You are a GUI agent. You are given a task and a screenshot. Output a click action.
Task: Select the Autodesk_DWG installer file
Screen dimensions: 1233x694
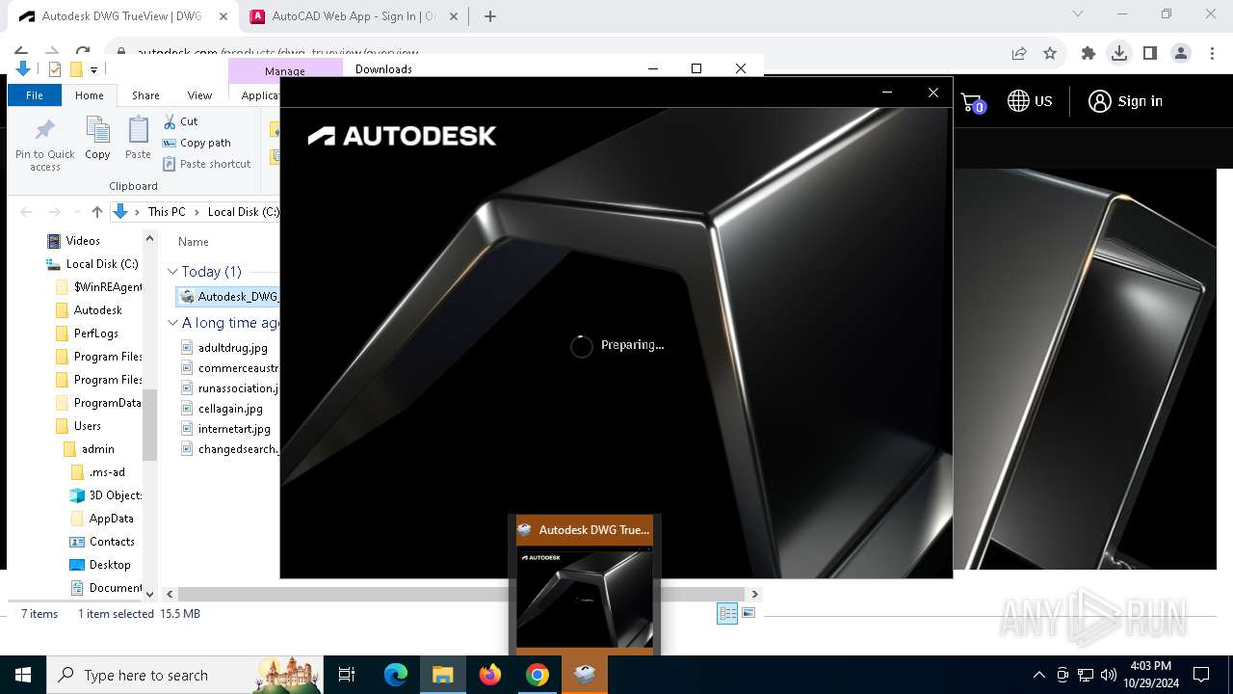(x=229, y=297)
